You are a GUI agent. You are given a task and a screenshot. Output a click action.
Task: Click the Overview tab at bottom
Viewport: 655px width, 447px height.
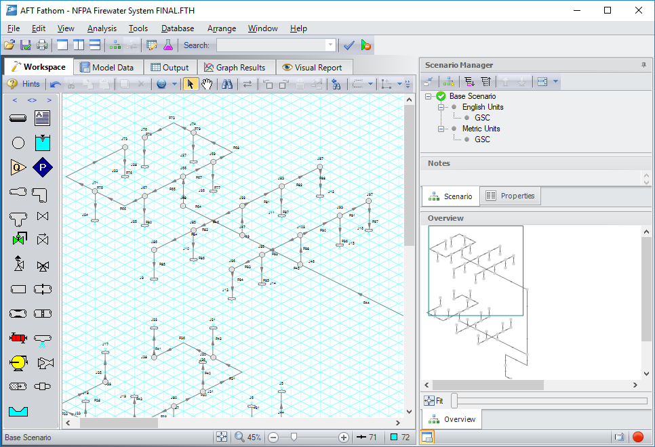(x=452, y=419)
